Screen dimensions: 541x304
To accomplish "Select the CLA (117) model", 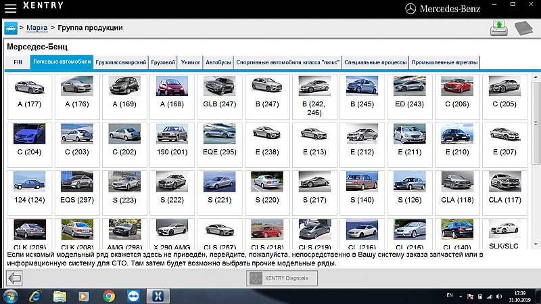I will (504, 193).
